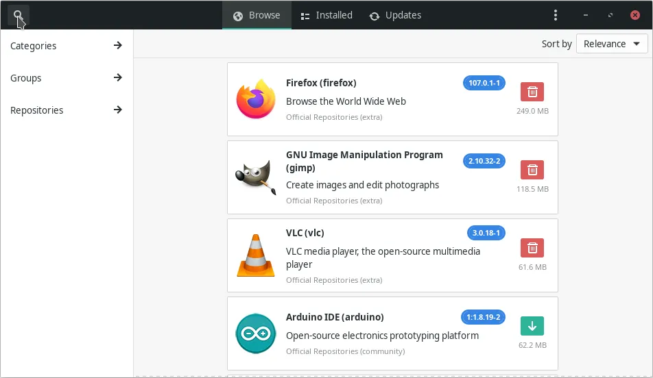Viewport: 653px width, 378px height.
Task: Expand the Groups section
Action: (x=67, y=78)
